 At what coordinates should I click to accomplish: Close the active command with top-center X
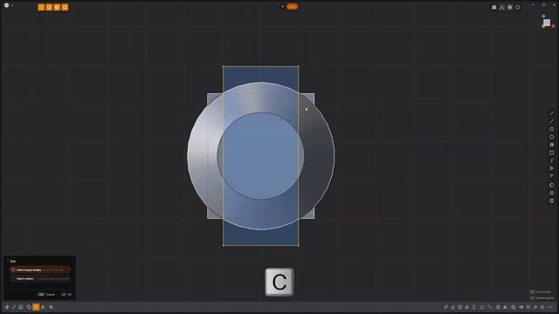(x=282, y=6)
